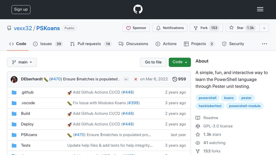
Task: Open the hamburger navigation menu
Action: tap(260, 9)
